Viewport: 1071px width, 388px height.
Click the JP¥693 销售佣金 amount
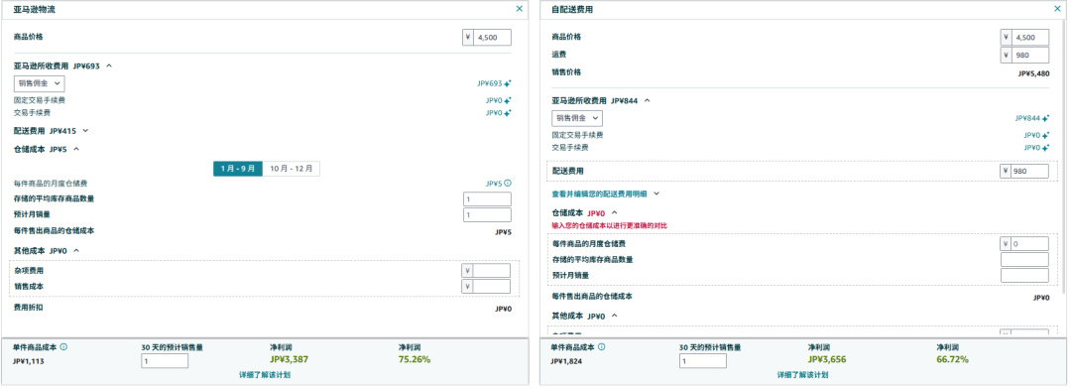coord(489,84)
